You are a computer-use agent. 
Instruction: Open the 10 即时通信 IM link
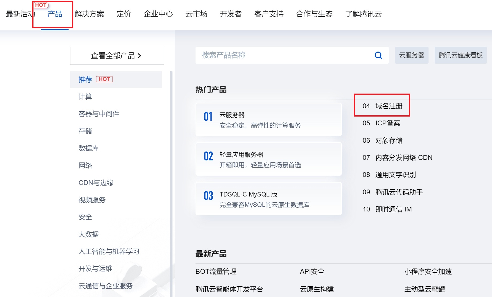tap(387, 209)
